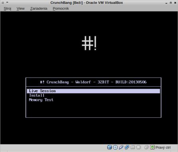
Task: Select the Live Session boot entry
Action: (93, 91)
